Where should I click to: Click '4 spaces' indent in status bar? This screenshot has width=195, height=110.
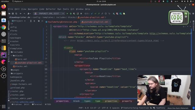115,108
